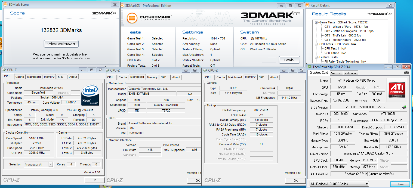Open Cache tab in the leftmost CPU-Z window
Image resolution: width=413 pixels, height=188 pixels.
20,77
